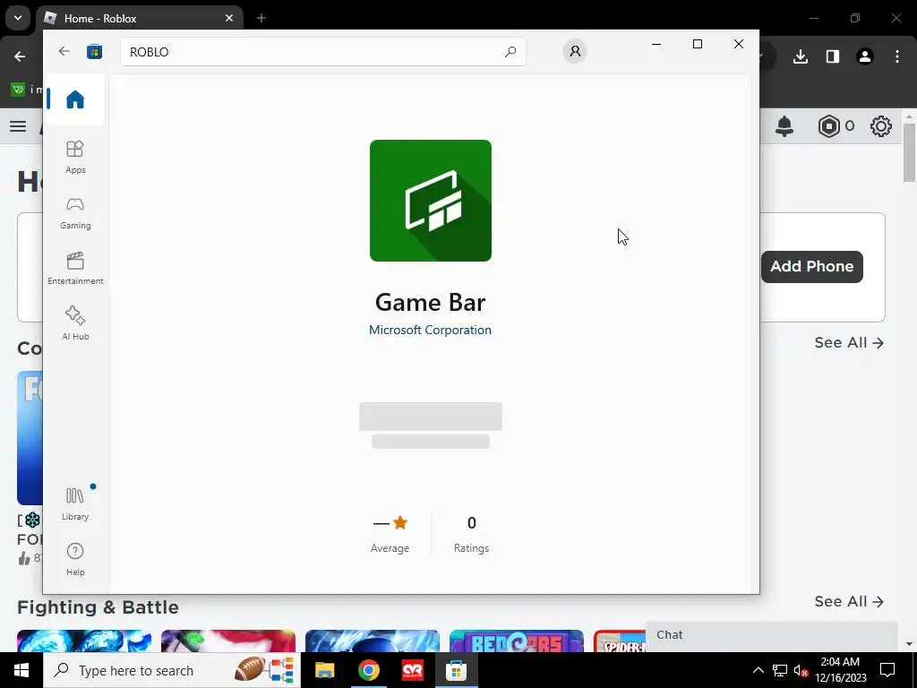Click the Game Bar title text
The width and height of the screenshot is (917, 688).
(431, 303)
